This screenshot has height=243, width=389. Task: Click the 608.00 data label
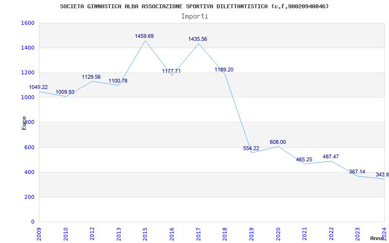[x=278, y=142]
